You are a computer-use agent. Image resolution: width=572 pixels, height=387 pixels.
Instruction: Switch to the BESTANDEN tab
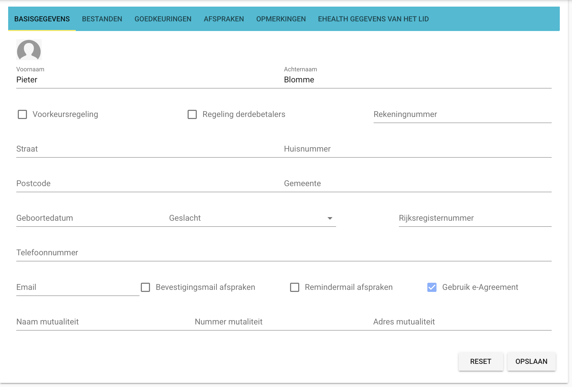[x=102, y=19]
